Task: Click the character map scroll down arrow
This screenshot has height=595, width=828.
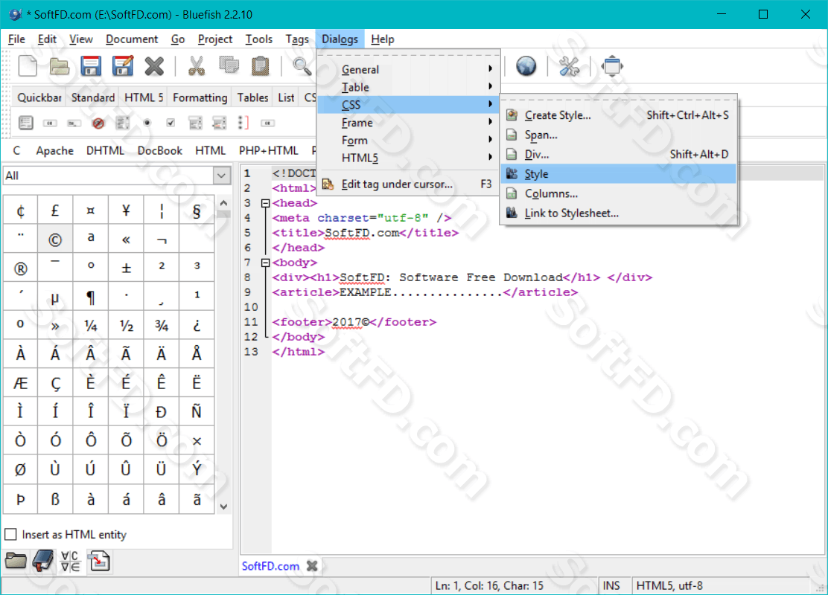Action: coord(223,506)
